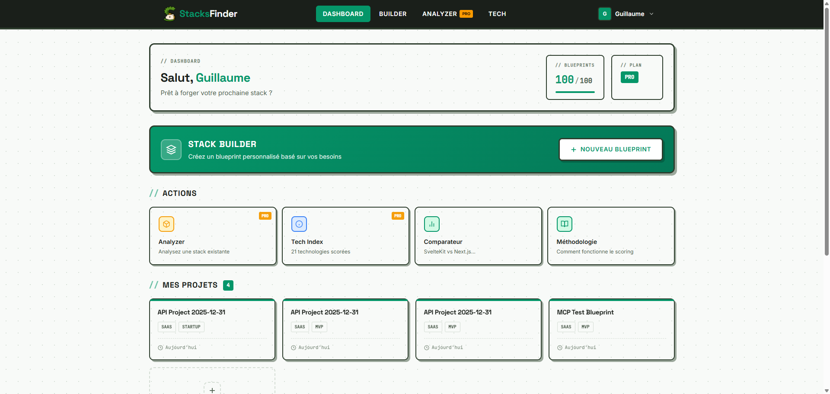Image resolution: width=830 pixels, height=394 pixels.
Task: Open the Dashboard tab
Action: (x=343, y=14)
